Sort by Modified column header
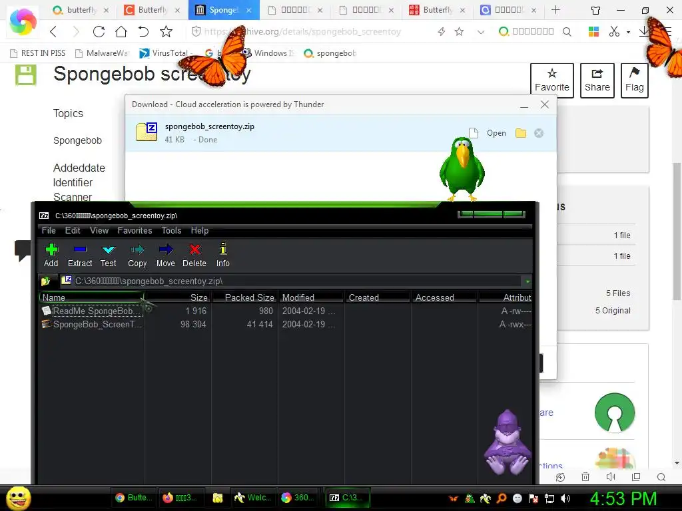 pos(311,297)
